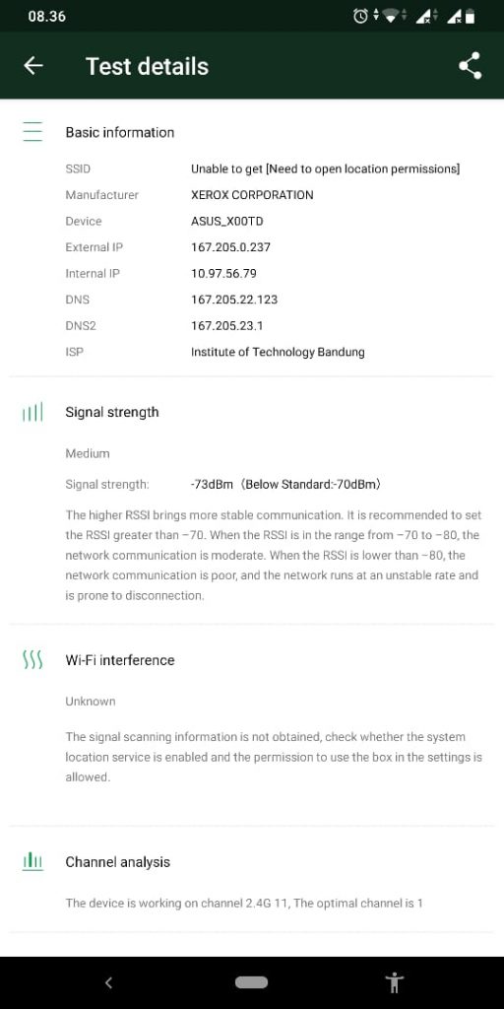
Task: Share the test details
Action: (x=470, y=66)
